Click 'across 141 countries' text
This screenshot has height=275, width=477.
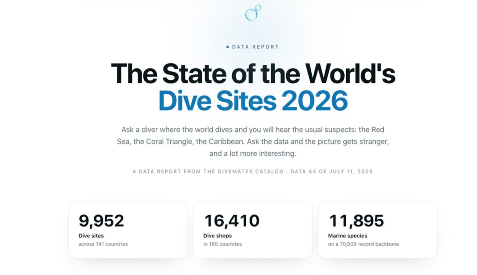tap(103, 244)
